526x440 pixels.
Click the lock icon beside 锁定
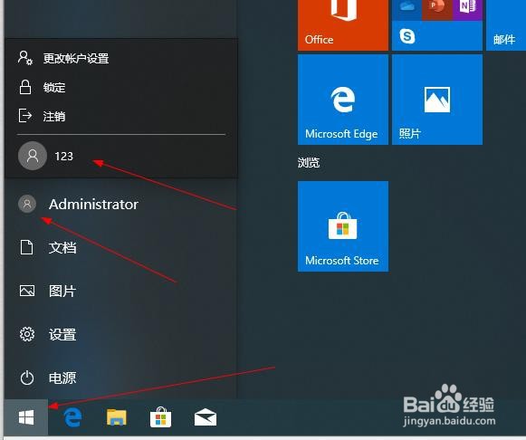click(x=25, y=87)
